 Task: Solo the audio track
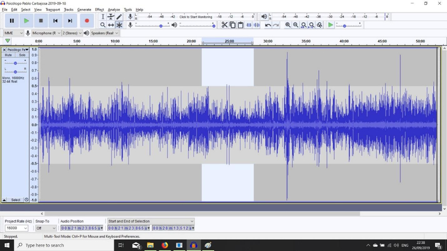(x=22, y=55)
